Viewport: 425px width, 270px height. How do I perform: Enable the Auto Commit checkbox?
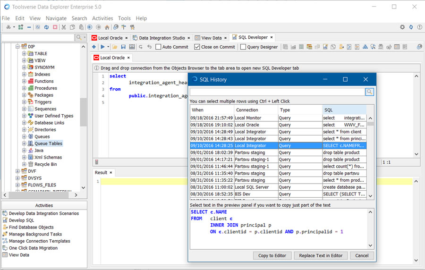(158, 47)
